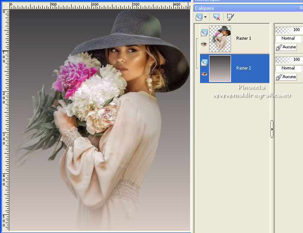Click the Edit Selection brush icon

coord(230,17)
